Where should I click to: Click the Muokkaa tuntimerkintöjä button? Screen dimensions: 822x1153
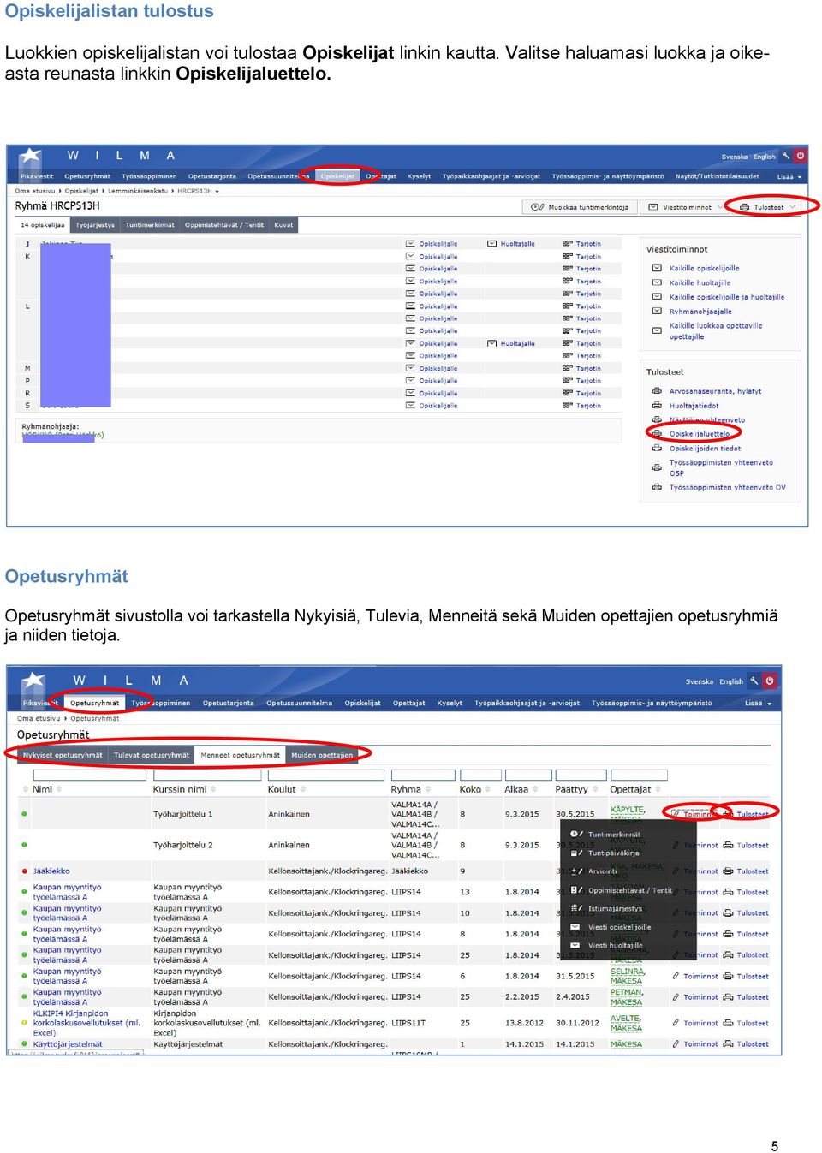(580, 207)
